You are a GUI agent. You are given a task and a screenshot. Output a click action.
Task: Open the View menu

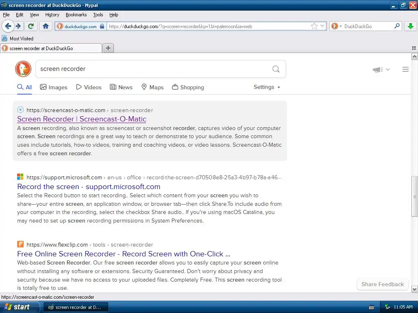click(x=34, y=15)
